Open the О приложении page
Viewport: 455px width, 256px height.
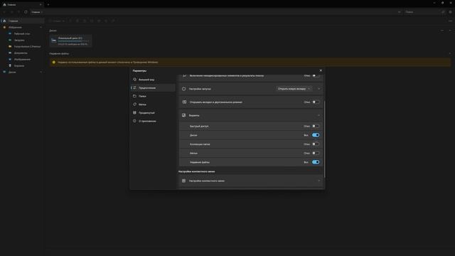(x=153, y=121)
